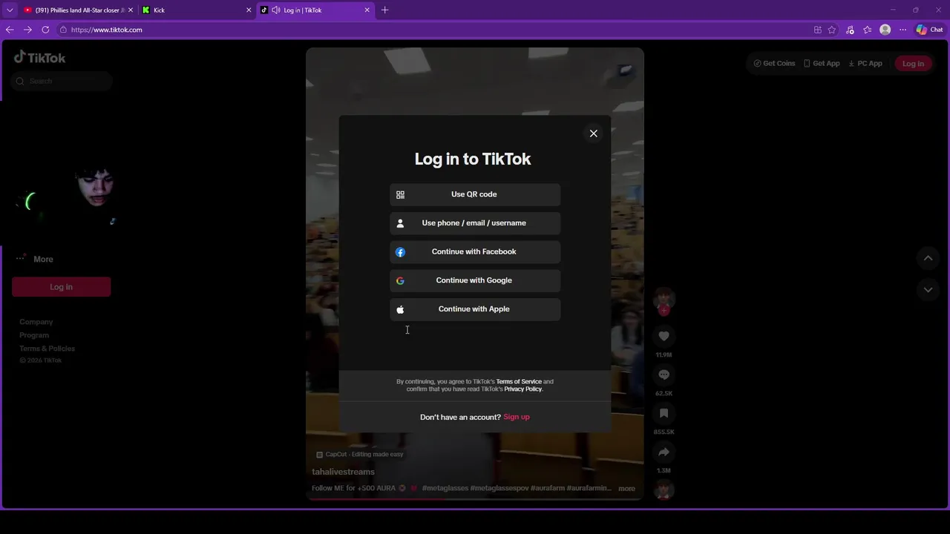950x534 pixels.
Task: Click Get Coins in the header
Action: click(x=774, y=63)
